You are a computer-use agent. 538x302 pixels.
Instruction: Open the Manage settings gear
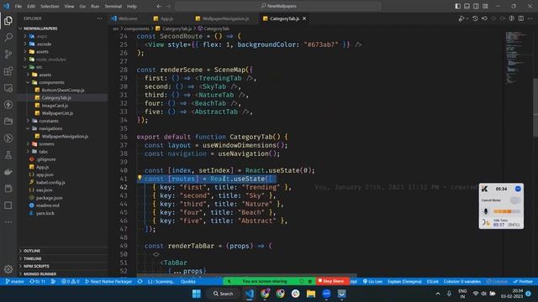click(8, 269)
